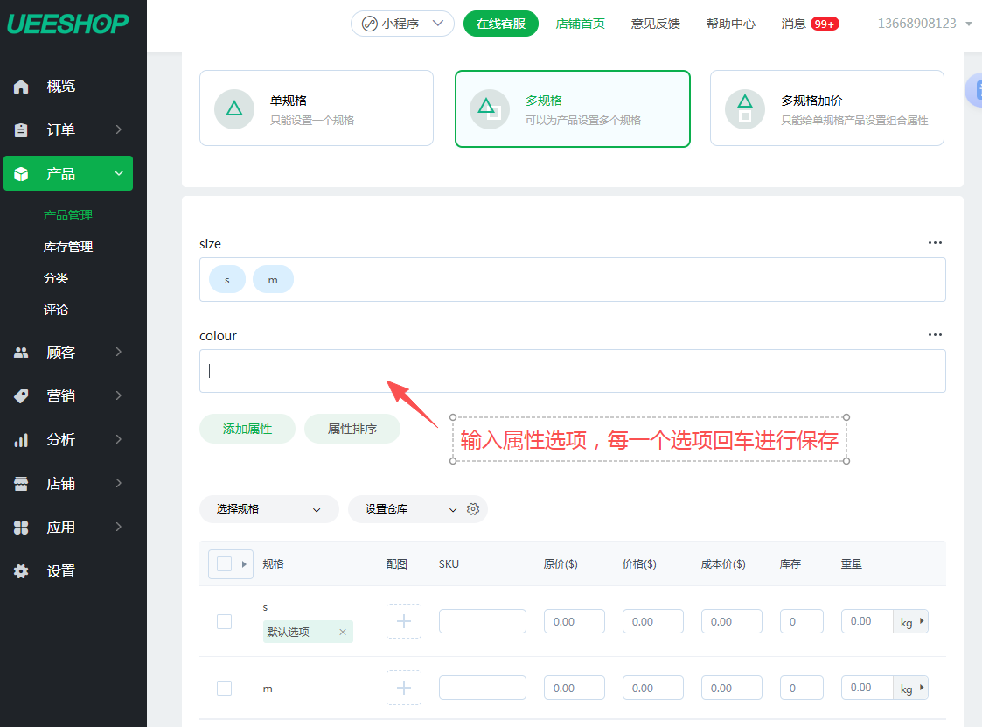This screenshot has height=727, width=982.
Task: Click the 添加属性 button
Action: pos(247,429)
